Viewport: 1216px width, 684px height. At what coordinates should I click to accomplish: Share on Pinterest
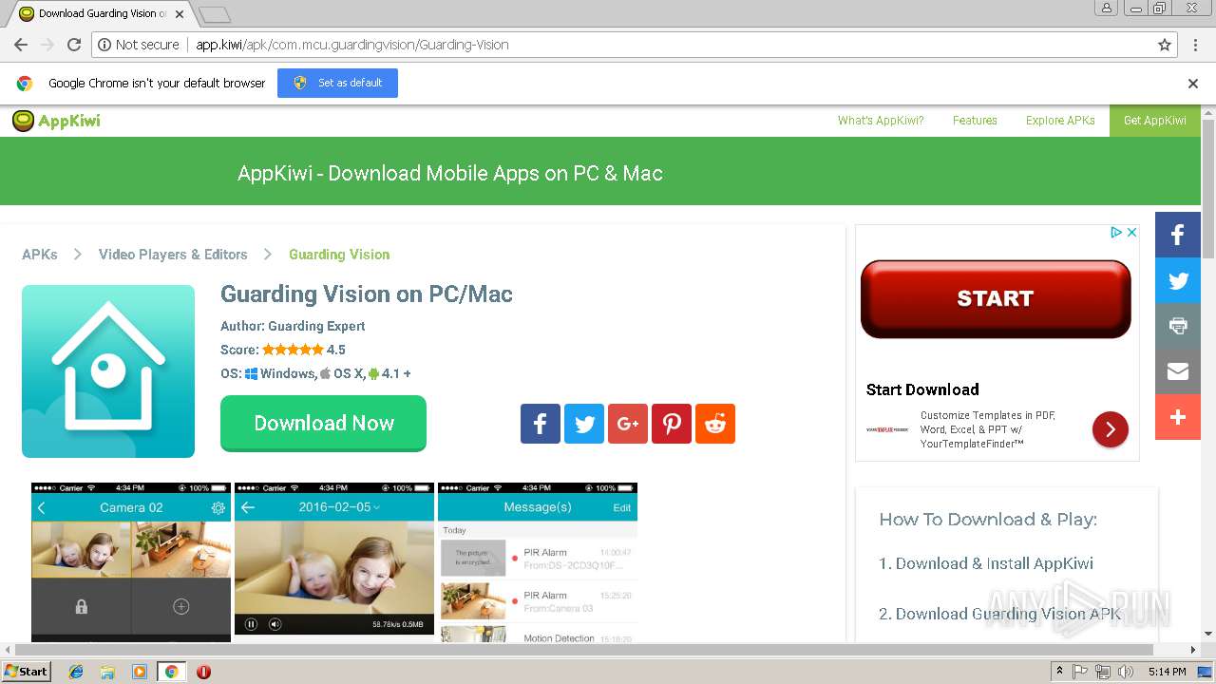672,424
